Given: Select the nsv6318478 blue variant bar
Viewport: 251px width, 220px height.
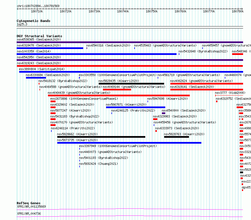Looking at the screenshot, I should 50,48.
